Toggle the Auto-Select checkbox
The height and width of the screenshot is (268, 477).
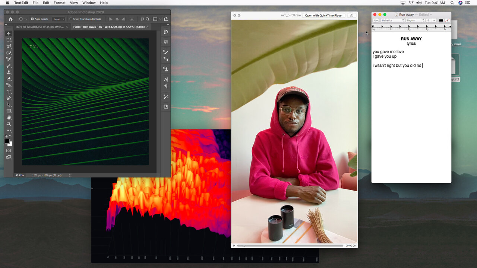point(32,19)
